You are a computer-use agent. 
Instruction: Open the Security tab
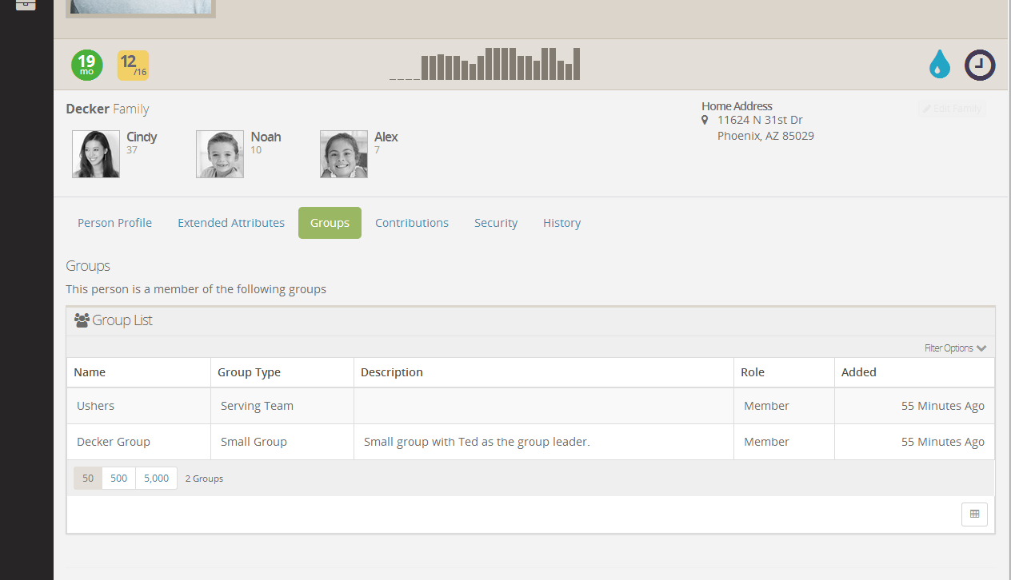tap(496, 223)
